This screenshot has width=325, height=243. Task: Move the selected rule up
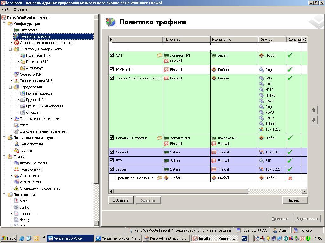click(x=314, y=110)
